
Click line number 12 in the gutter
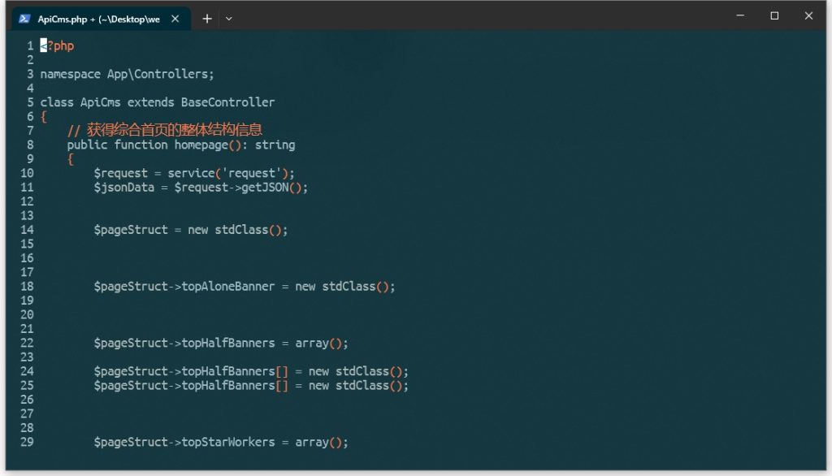point(27,201)
